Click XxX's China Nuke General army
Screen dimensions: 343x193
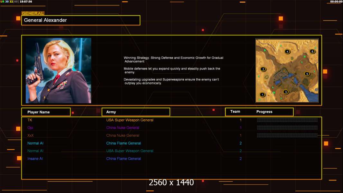(123, 135)
